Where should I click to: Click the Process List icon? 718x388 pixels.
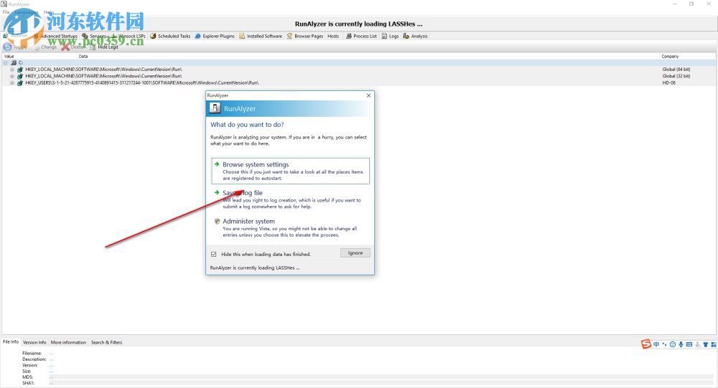pyautogui.click(x=348, y=36)
